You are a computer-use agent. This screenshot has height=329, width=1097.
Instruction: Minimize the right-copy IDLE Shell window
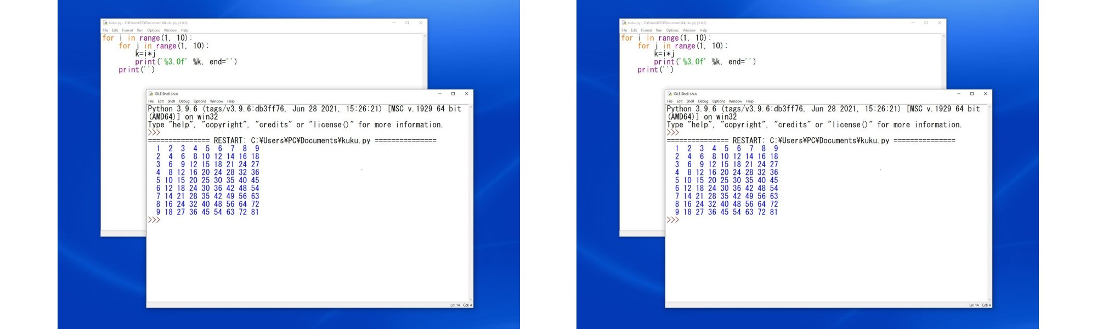[958, 94]
